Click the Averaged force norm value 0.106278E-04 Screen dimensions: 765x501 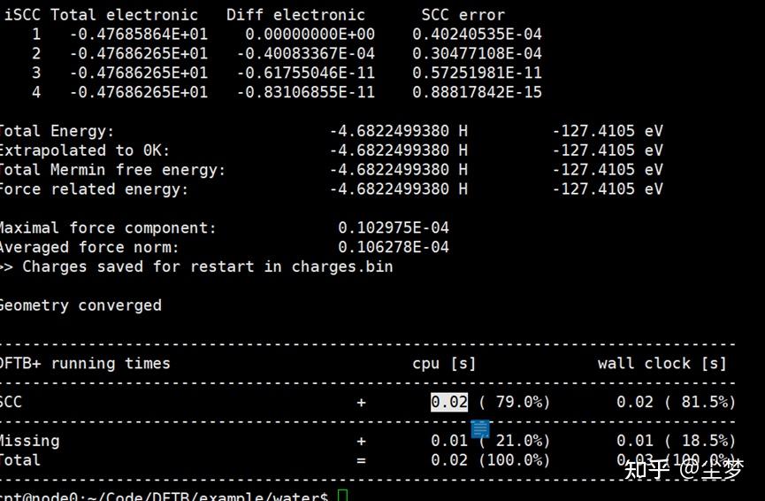[394, 247]
